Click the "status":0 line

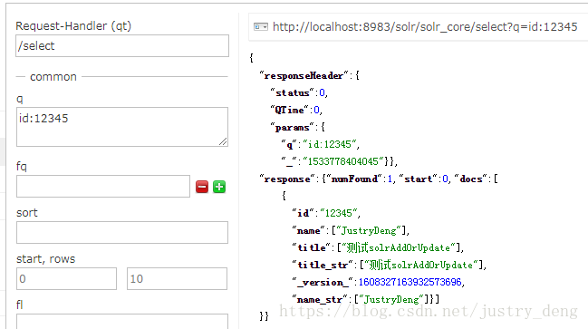tap(299, 92)
